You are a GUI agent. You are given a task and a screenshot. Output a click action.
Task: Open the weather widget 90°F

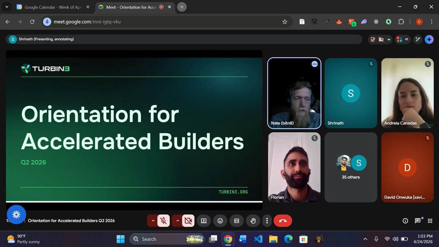(24, 239)
